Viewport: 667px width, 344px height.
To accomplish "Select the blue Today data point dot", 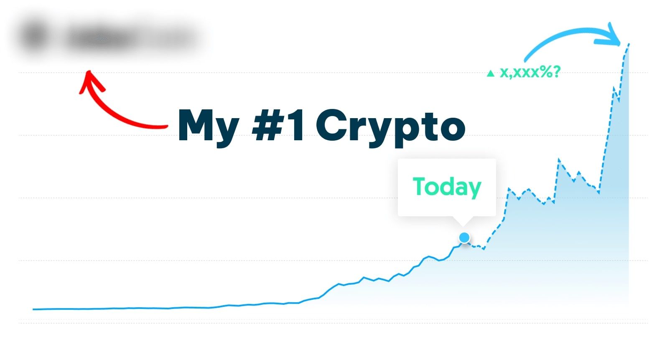I will [464, 238].
